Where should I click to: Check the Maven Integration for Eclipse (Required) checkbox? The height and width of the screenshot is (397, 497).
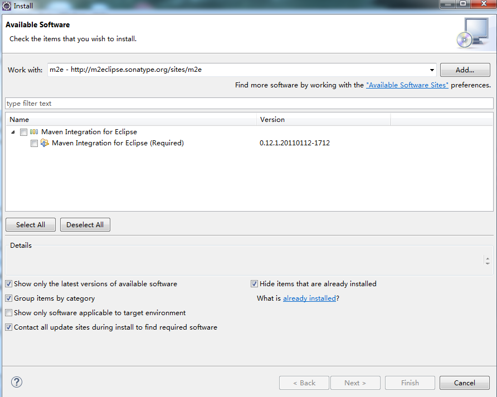point(34,143)
